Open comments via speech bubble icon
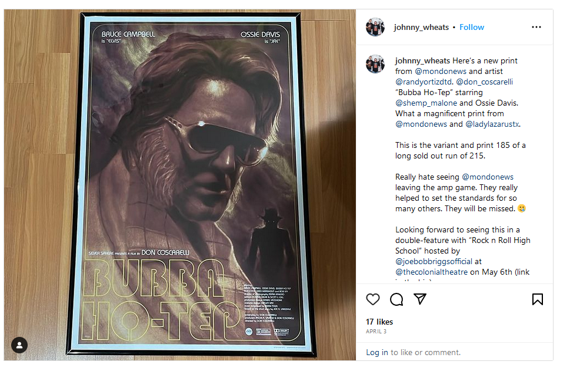The width and height of the screenshot is (570, 368). [396, 299]
